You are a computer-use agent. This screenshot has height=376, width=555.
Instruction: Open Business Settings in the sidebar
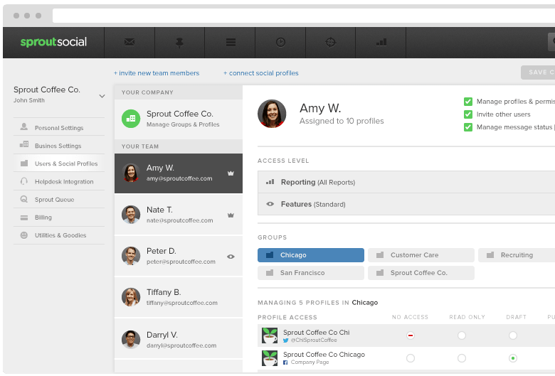[x=59, y=145]
